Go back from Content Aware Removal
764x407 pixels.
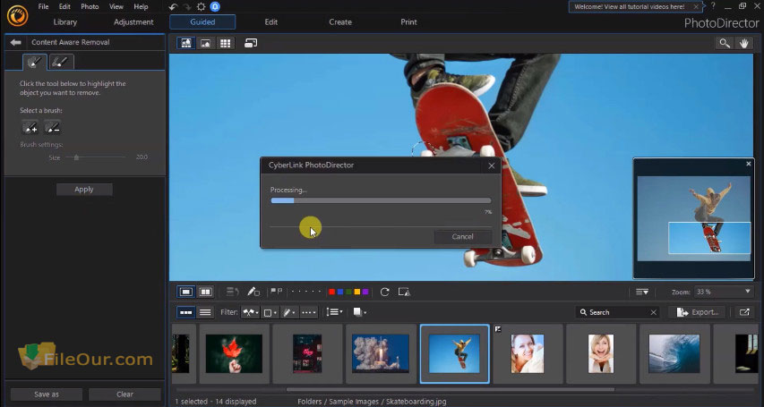[x=15, y=42]
